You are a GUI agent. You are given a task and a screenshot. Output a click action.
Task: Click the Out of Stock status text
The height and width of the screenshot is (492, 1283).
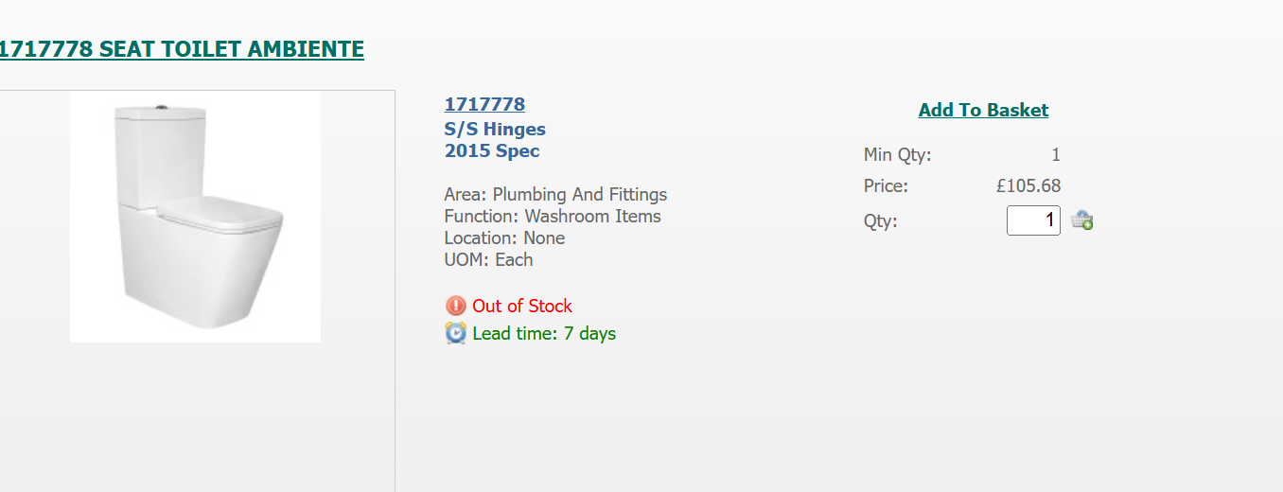tap(522, 306)
